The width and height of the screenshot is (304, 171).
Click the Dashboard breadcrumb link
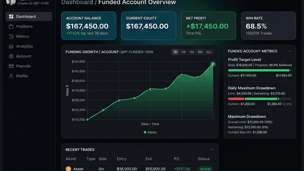pyautogui.click(x=77, y=2)
